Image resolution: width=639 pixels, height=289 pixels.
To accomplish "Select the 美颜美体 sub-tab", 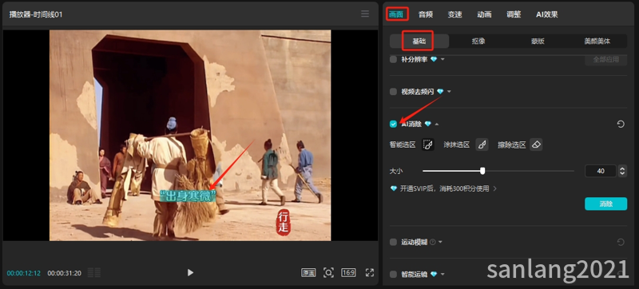I will click(597, 41).
